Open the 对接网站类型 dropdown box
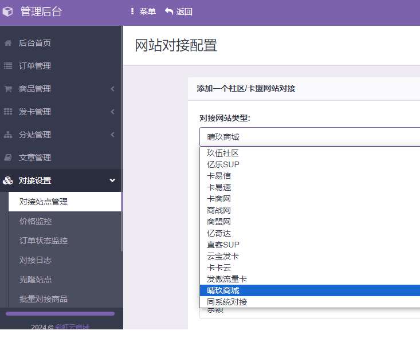 pos(309,137)
